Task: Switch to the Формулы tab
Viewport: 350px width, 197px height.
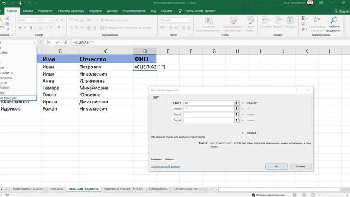Action: tap(95, 11)
